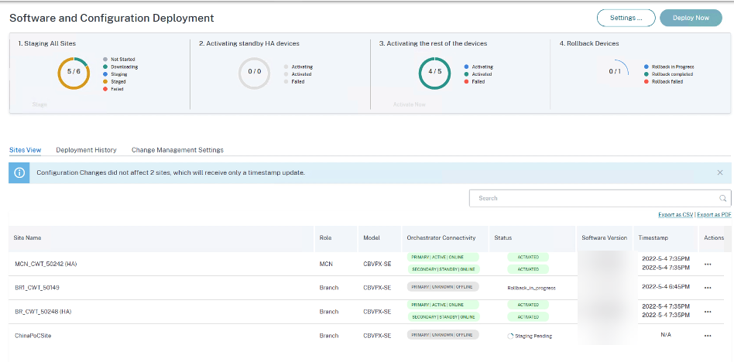734x362 pixels.
Task: Click the 2022-5-4 6:45PM timestamp
Action: coord(666,287)
